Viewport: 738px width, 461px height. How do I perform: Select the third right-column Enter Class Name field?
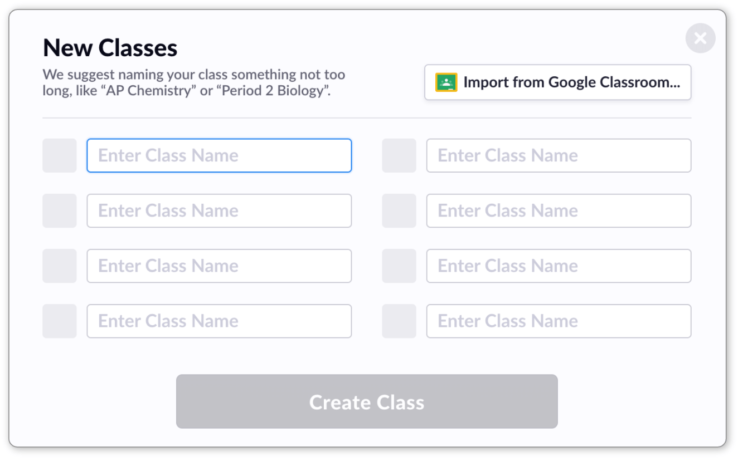[x=559, y=266]
